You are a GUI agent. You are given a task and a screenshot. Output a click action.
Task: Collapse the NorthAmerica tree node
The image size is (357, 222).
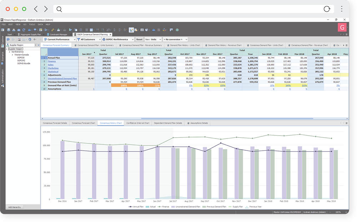(x=10, y=52)
